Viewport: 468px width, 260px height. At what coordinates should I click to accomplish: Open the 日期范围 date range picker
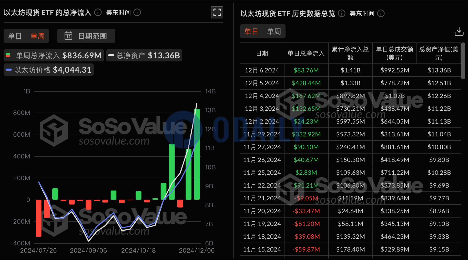pos(86,36)
